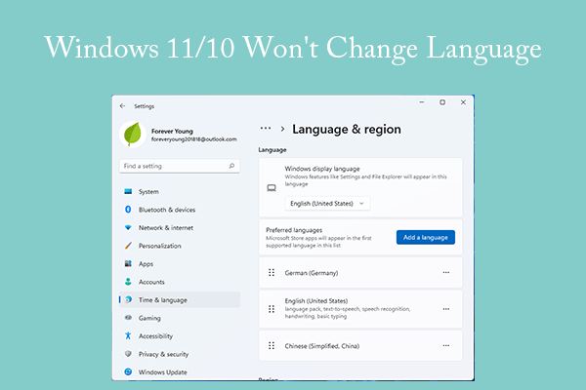Open more options for Chinese (Simplified, China)

point(446,345)
